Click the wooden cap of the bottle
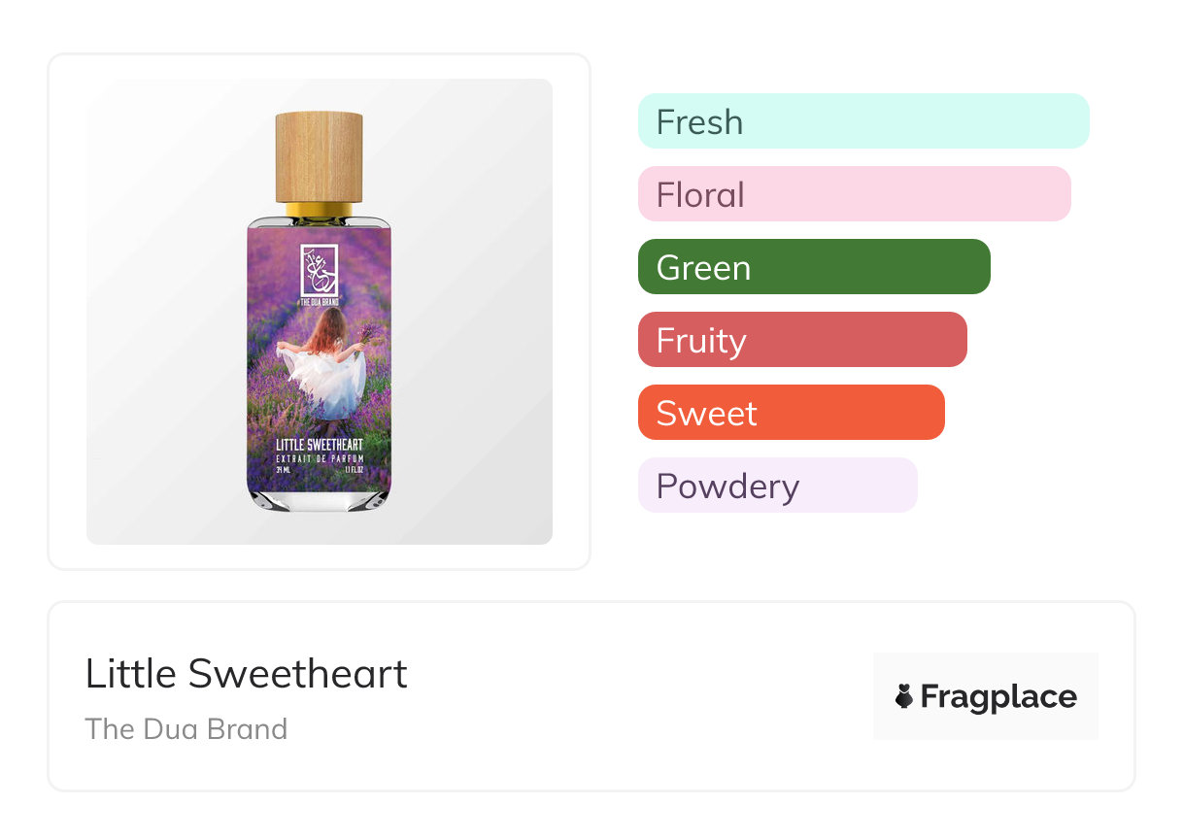Viewport: 1183px width, 839px height. 319,156
